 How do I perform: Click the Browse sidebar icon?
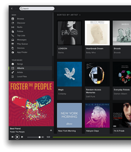point(13,19)
